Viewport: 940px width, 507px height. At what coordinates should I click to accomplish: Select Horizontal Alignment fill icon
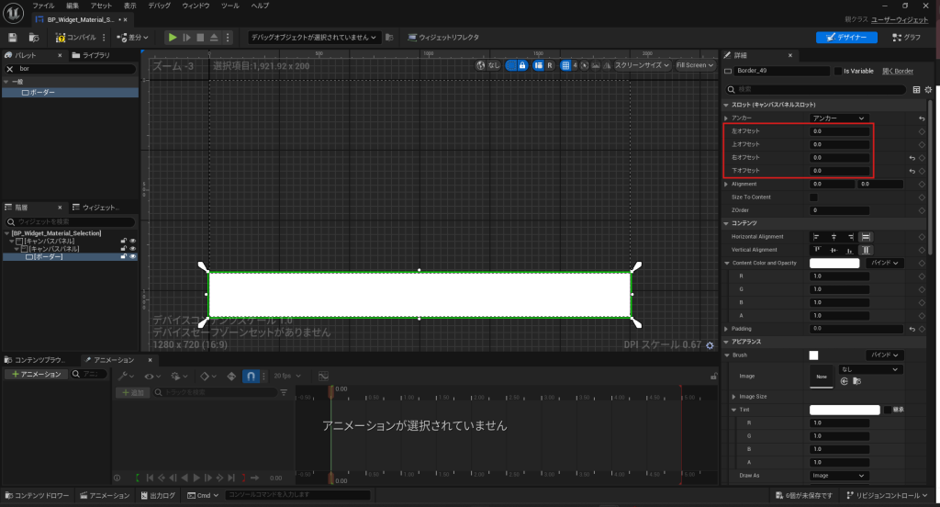(x=866, y=236)
